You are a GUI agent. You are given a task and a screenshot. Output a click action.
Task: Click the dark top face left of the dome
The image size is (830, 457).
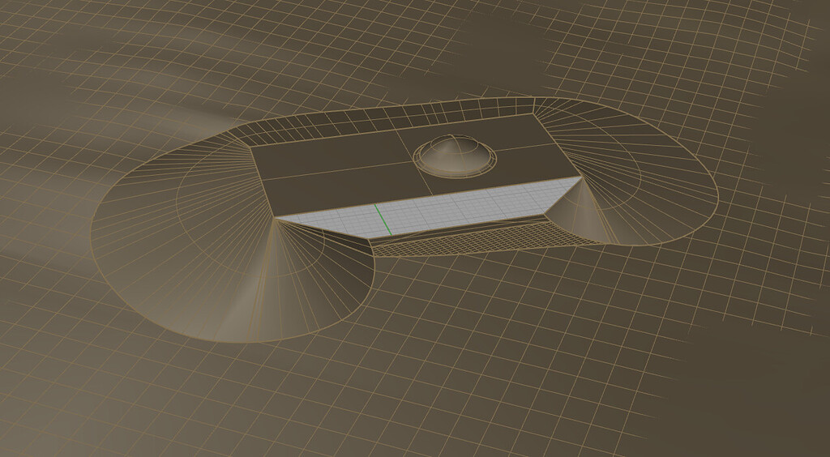point(339,172)
